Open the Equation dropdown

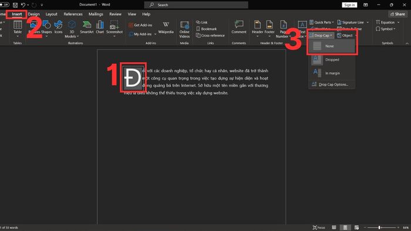tap(388, 22)
